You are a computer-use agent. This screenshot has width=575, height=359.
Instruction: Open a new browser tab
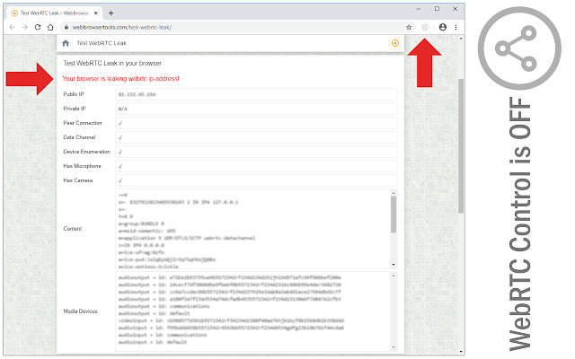click(x=111, y=13)
